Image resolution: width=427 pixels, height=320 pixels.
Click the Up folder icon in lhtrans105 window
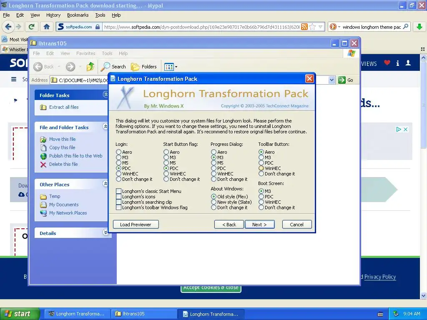coord(90,66)
